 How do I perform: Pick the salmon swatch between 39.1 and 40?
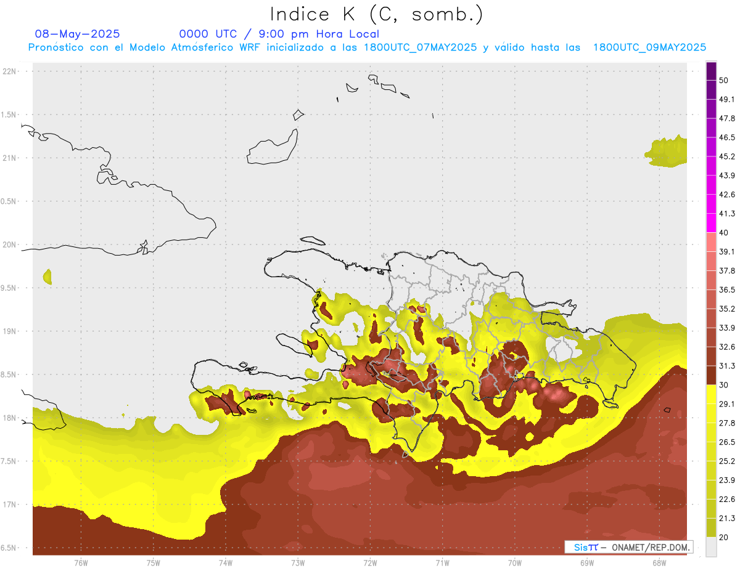(711, 242)
